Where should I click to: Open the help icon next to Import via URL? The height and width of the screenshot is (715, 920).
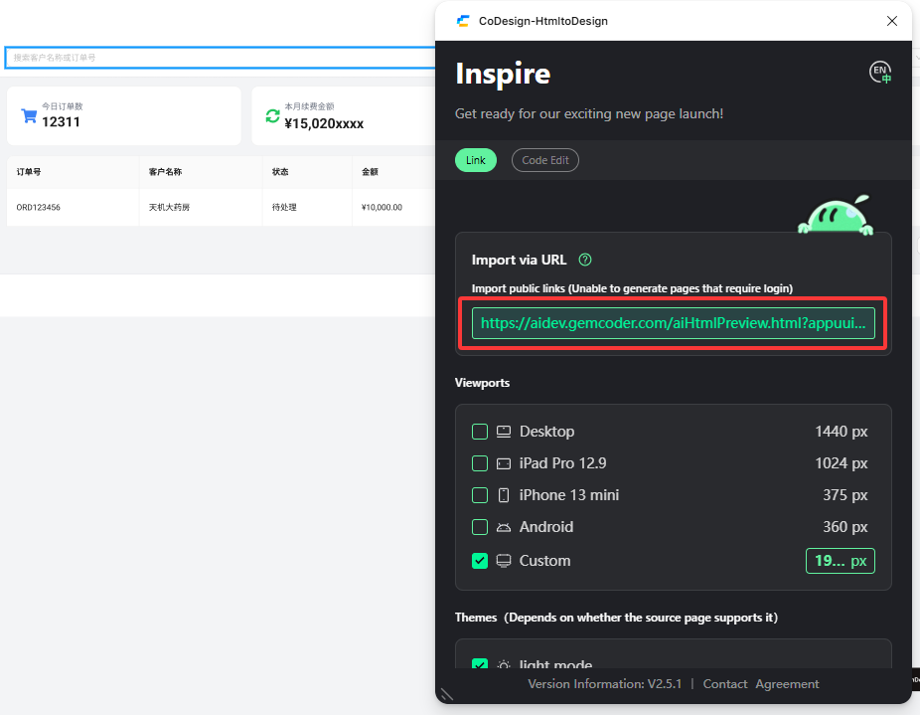(585, 260)
